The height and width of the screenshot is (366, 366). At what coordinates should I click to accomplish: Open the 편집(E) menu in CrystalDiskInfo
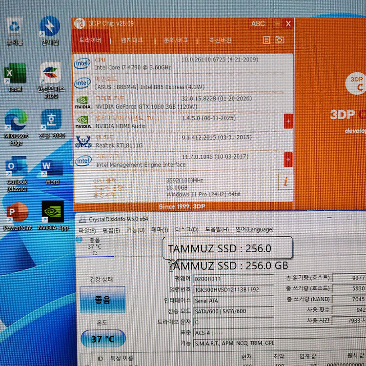(111, 230)
